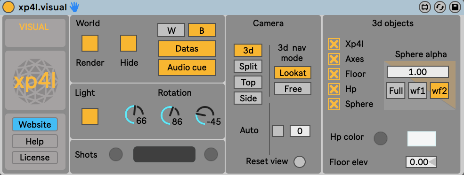Click the previous shot round button
464x175 pixels.
pos(116,154)
